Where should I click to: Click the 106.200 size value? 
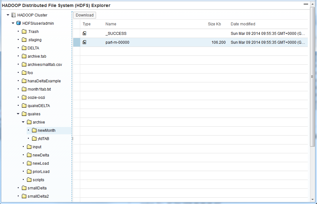tap(218, 42)
